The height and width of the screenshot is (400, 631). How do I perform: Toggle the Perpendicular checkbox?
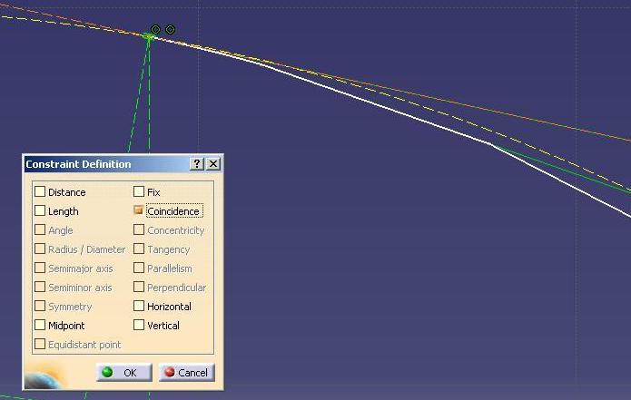pos(139,287)
